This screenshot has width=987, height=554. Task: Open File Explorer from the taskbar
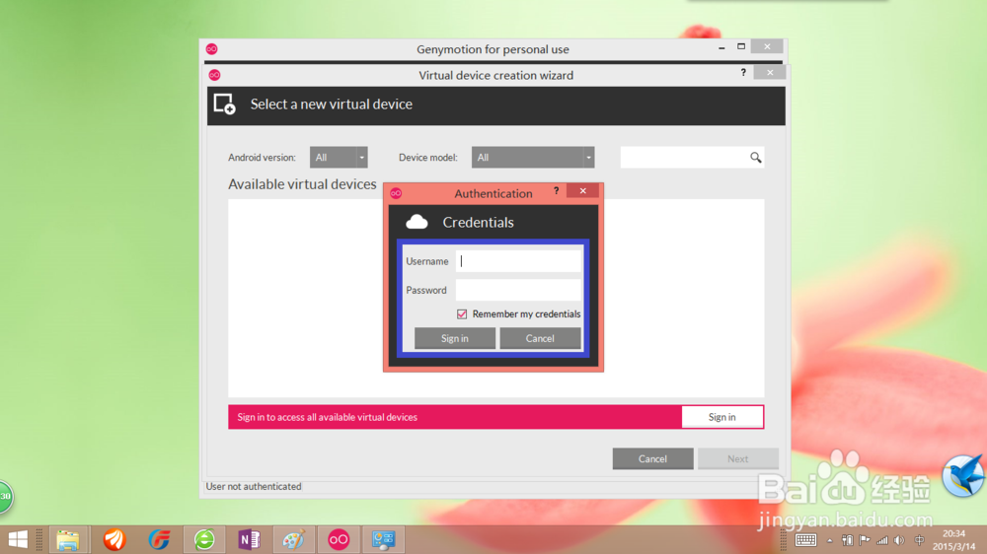coord(68,539)
